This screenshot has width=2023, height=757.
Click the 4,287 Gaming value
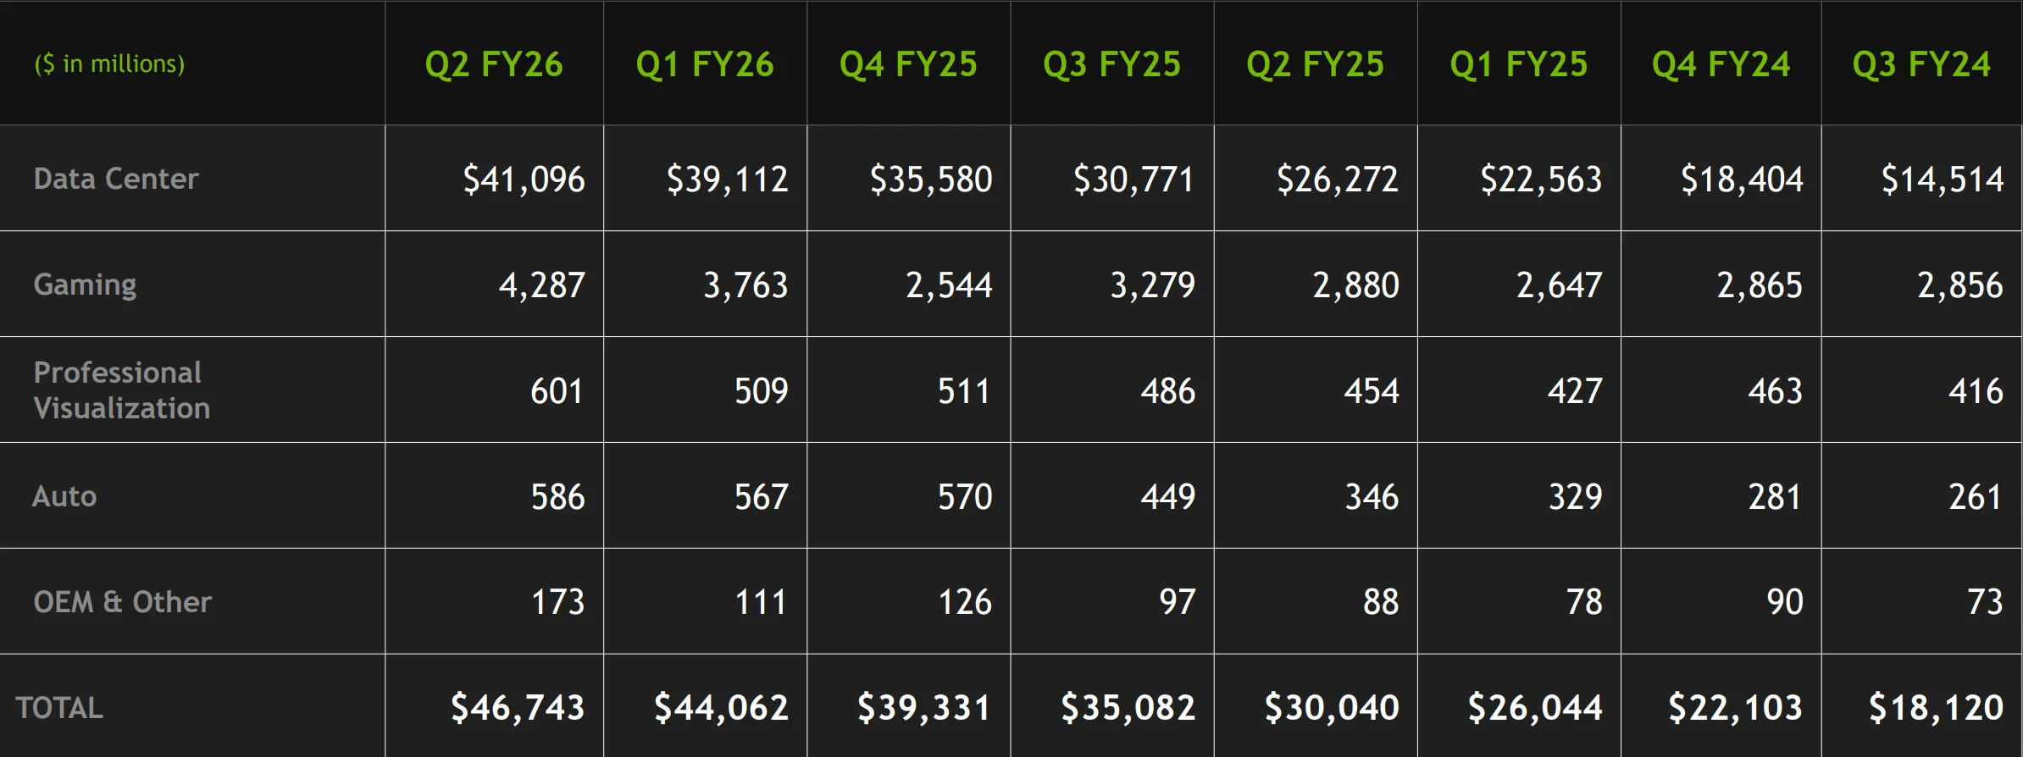click(542, 285)
